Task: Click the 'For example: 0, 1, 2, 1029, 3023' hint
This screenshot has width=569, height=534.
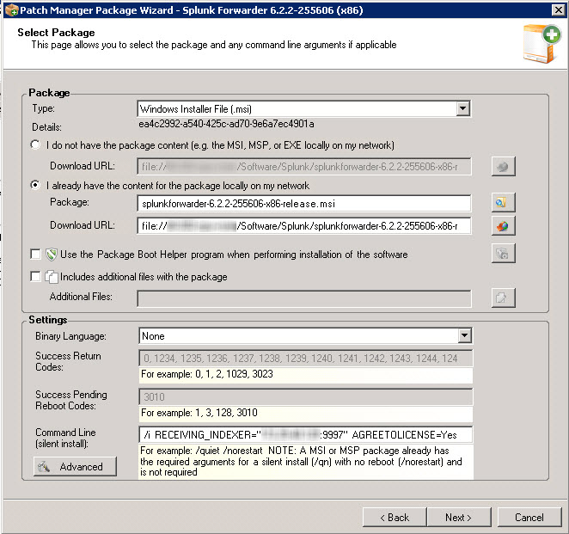Action: tap(207, 374)
